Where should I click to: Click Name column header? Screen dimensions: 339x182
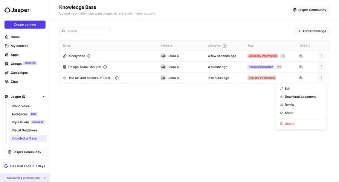pos(67,45)
